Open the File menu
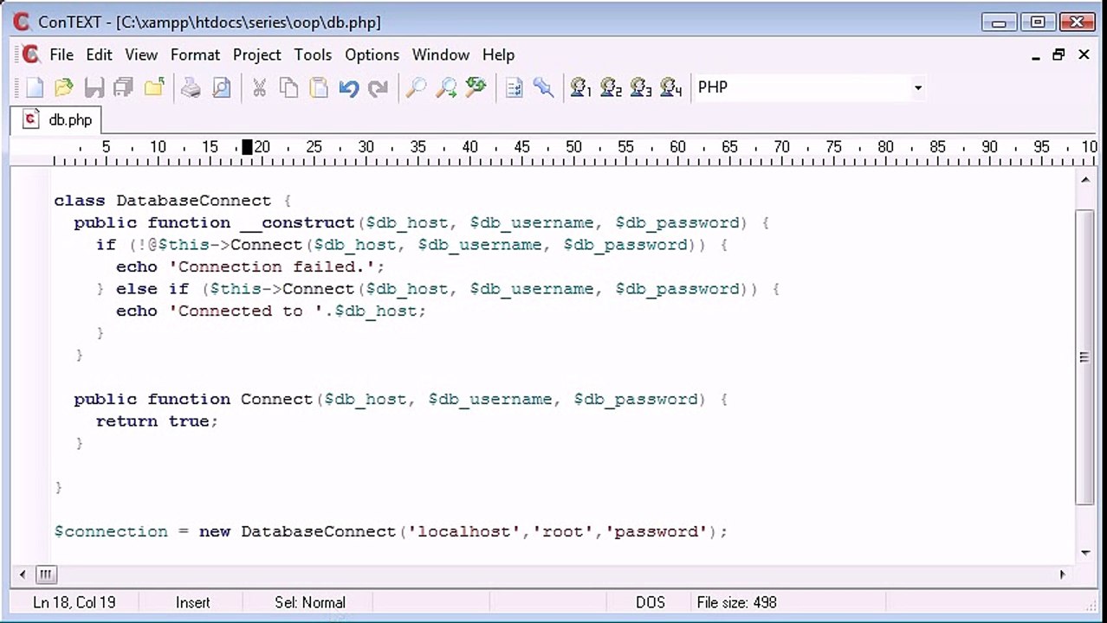This screenshot has height=623, width=1107. pyautogui.click(x=61, y=55)
